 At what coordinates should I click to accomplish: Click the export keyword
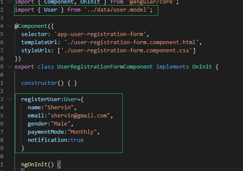click(24, 67)
